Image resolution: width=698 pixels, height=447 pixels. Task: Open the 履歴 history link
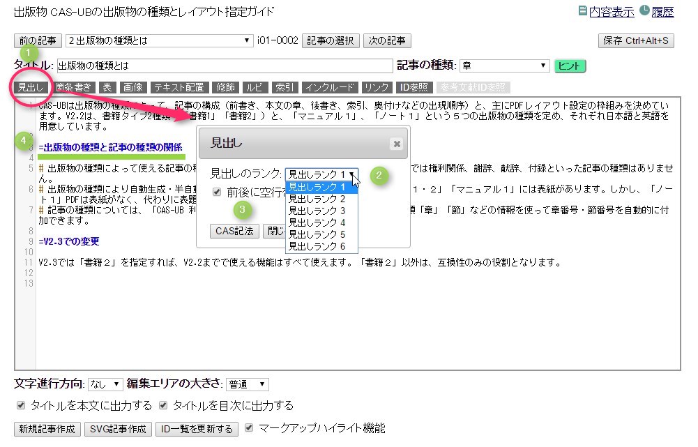click(x=662, y=12)
